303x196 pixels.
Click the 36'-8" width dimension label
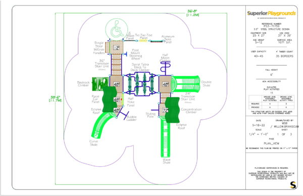193,13
